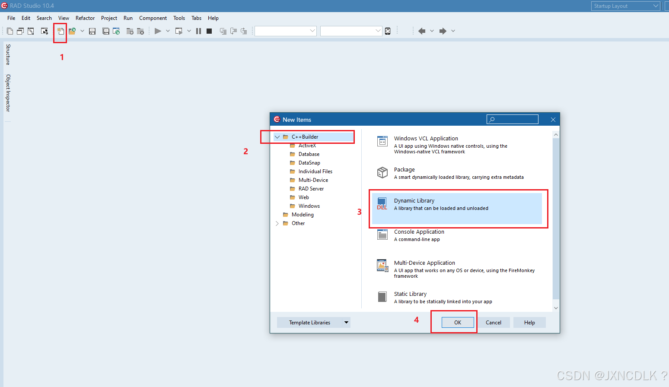Click the New Items toolbar icon
The width and height of the screenshot is (669, 387).
click(60, 31)
